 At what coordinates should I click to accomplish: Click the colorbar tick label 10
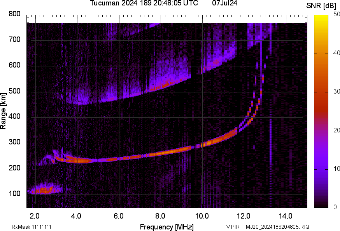[x=336, y=168]
